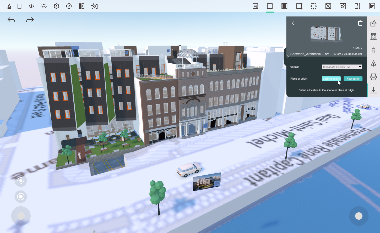Click the 1.5M triangle count label
The width and height of the screenshot is (380, 233).
coord(357,48)
